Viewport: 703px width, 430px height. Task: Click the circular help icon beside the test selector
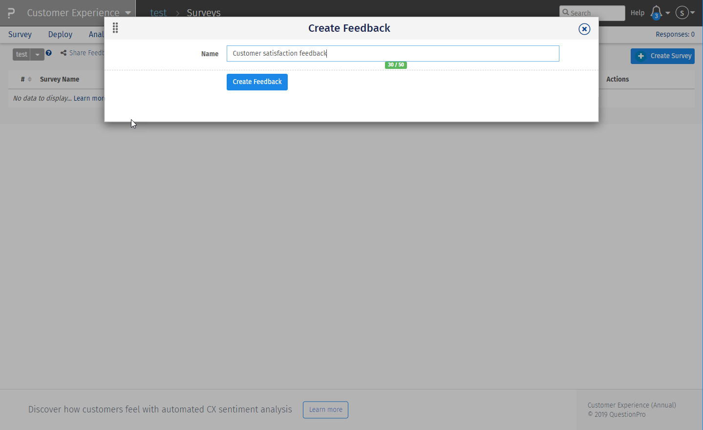click(x=49, y=53)
